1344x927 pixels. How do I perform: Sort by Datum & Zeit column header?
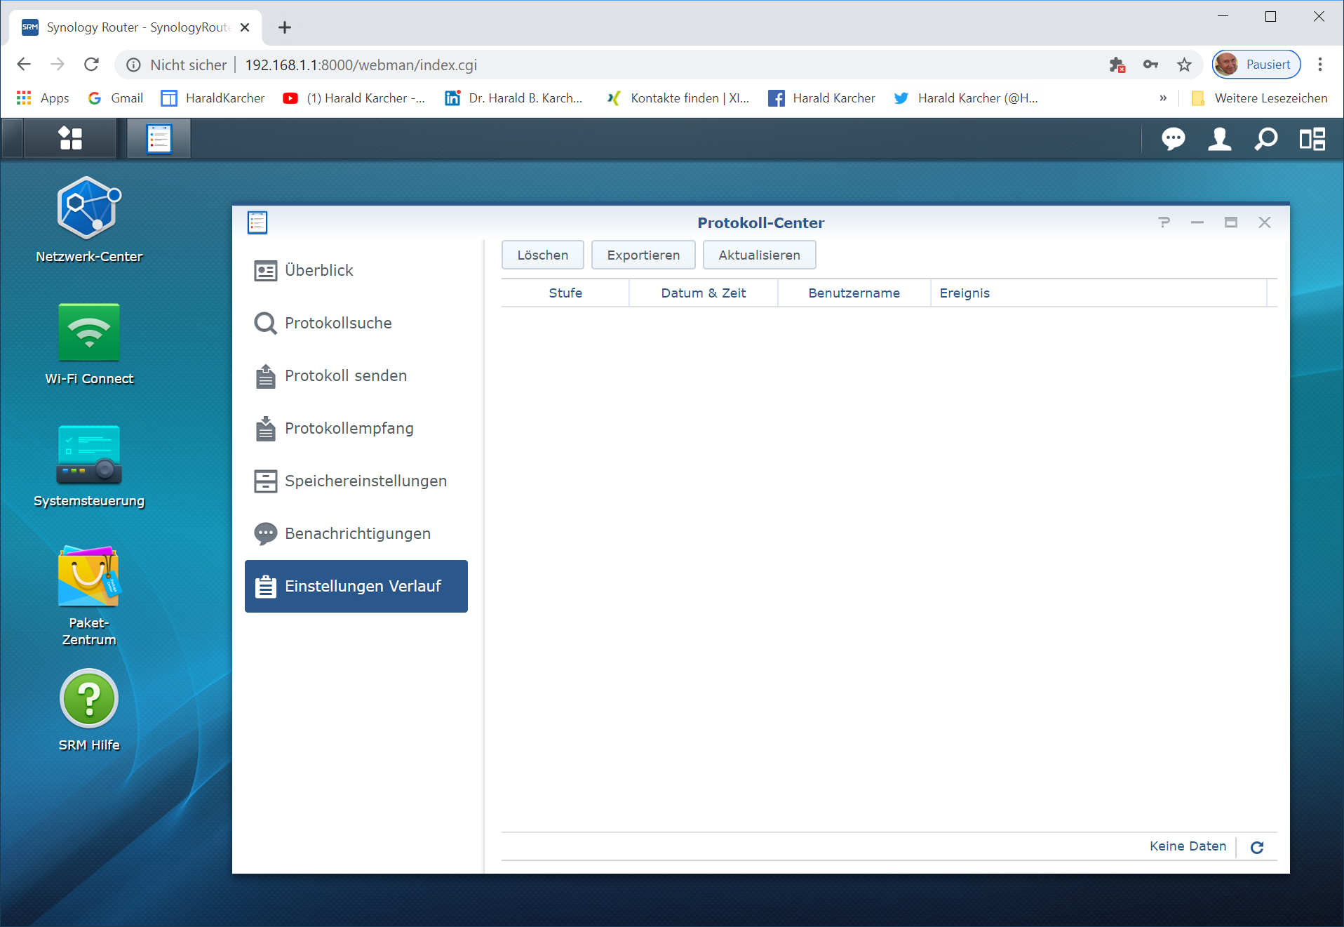(703, 293)
